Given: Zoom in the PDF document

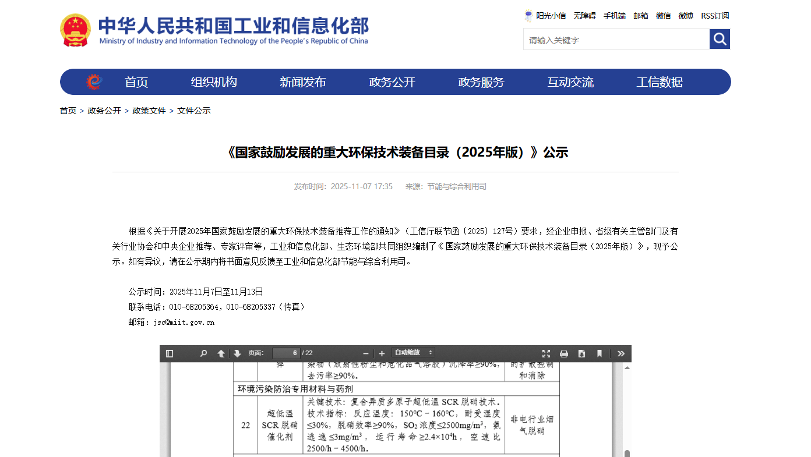Looking at the screenshot, I should coord(382,353).
